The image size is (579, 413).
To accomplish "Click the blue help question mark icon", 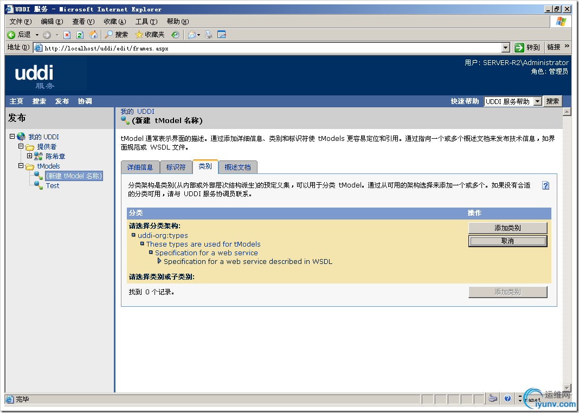I will pos(545,185).
